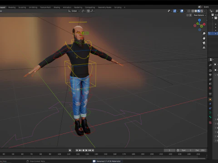Toggle viewport gizmos display
Image resolution: width=218 pixels, height=163 pixels.
tap(175, 11)
